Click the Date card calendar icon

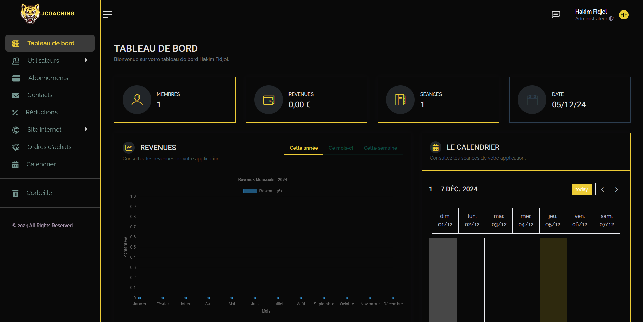pyautogui.click(x=532, y=100)
